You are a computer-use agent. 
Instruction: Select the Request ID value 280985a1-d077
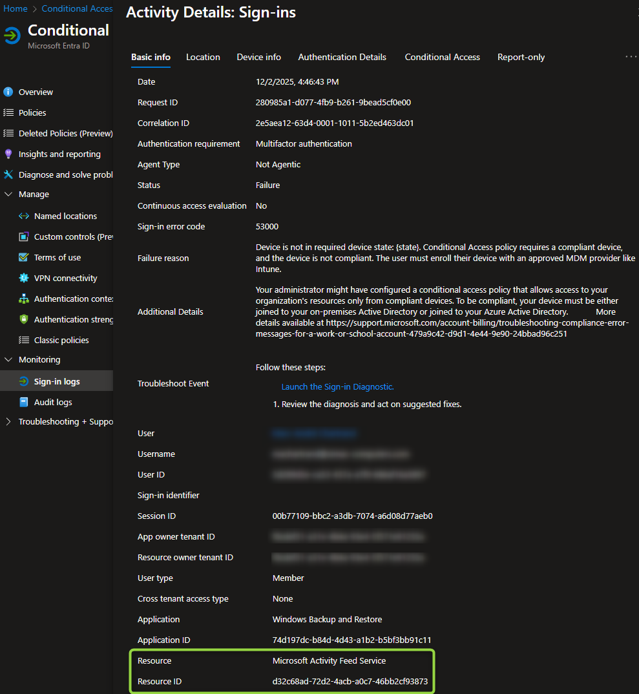[x=333, y=102]
